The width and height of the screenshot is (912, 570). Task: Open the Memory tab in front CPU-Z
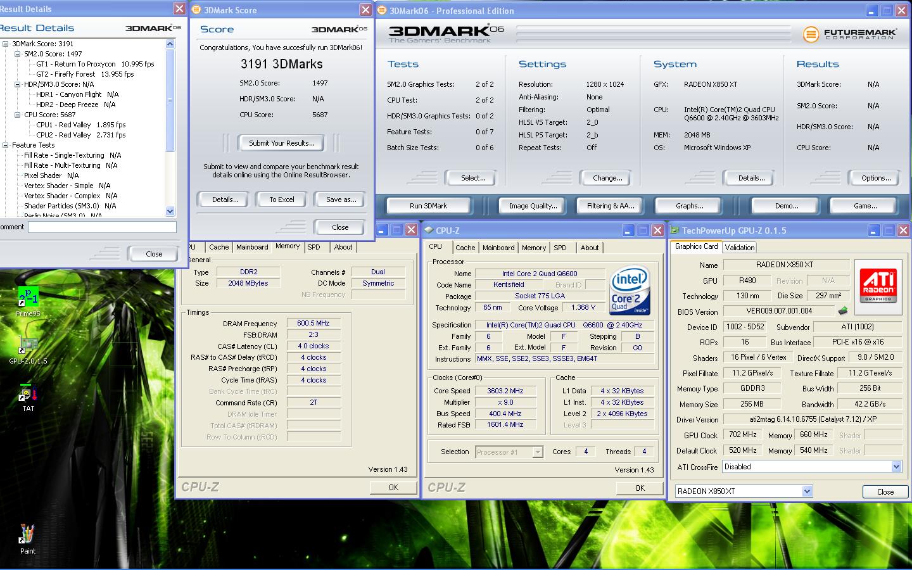click(534, 248)
